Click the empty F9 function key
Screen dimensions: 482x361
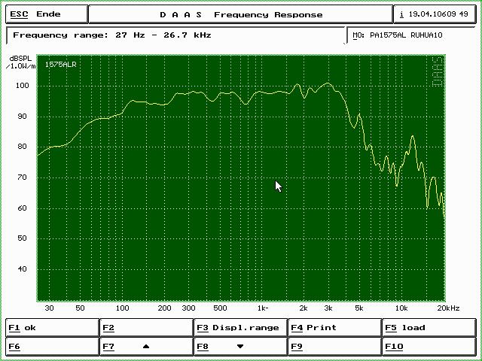pos(334,347)
